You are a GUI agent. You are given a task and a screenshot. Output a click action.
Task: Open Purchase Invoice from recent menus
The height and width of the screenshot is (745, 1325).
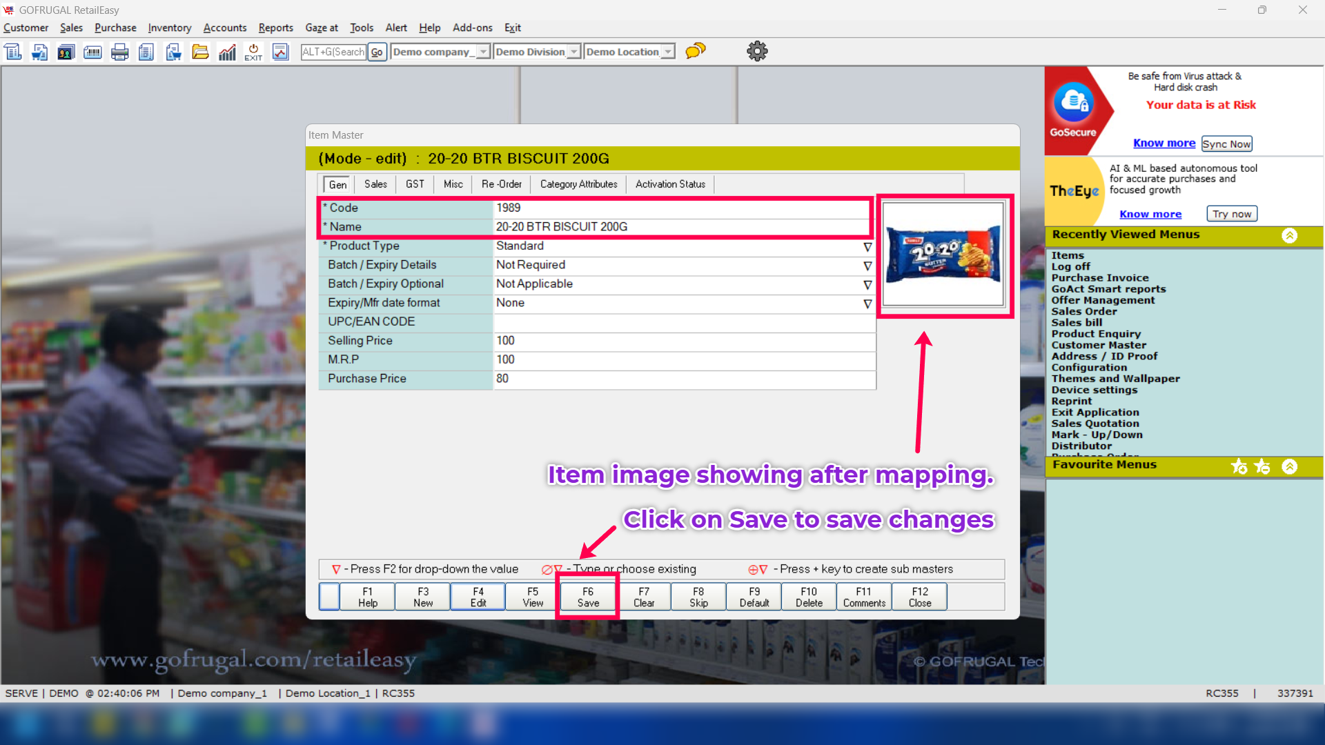tap(1099, 278)
